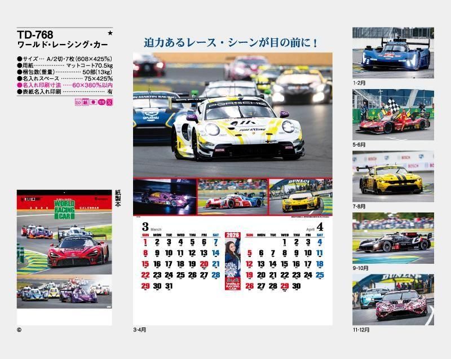The width and height of the screenshot is (451, 359).
Task: Select the title ワールド・レーシング・カー
Action: click(63, 45)
